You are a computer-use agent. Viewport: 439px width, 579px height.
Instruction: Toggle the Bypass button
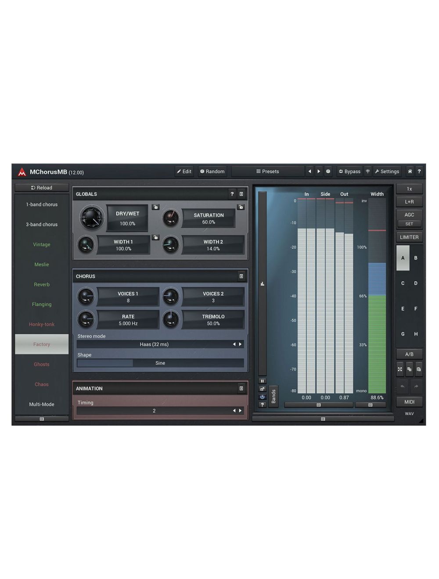(x=349, y=172)
